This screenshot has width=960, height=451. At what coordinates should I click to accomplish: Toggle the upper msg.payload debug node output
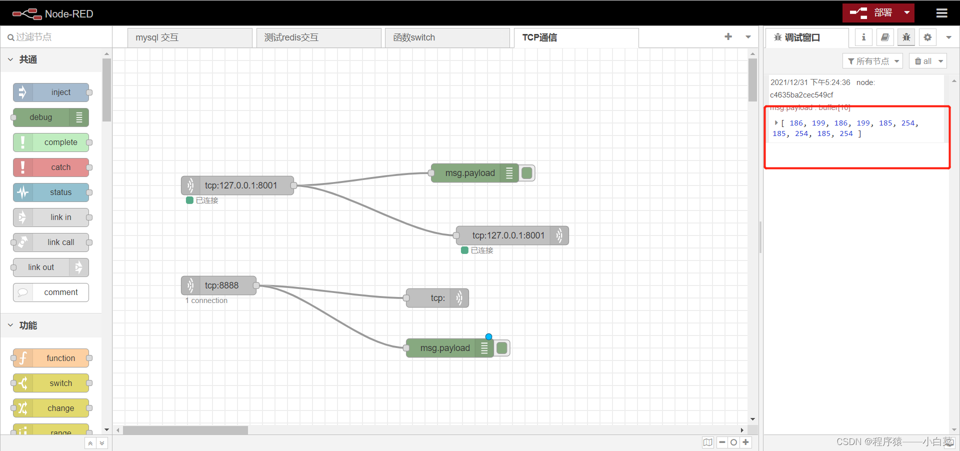527,173
